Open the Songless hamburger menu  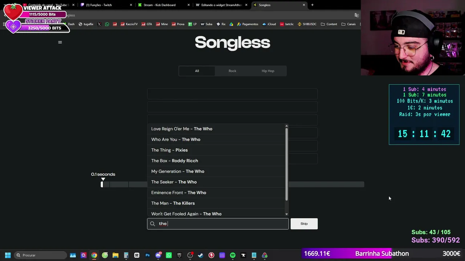coord(60,42)
